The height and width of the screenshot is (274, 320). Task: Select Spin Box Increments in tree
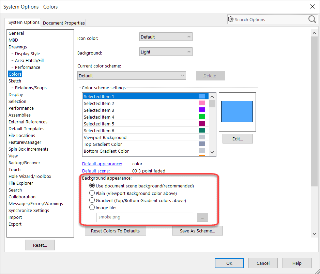pyautogui.click(x=28, y=149)
